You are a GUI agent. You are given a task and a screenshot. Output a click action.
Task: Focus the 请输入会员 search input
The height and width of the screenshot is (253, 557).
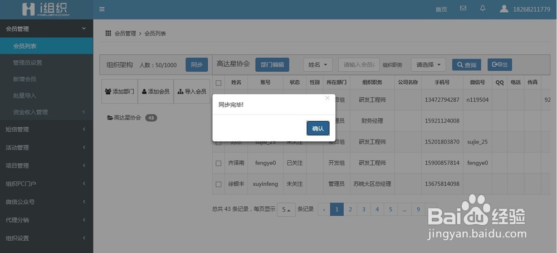[x=359, y=65]
